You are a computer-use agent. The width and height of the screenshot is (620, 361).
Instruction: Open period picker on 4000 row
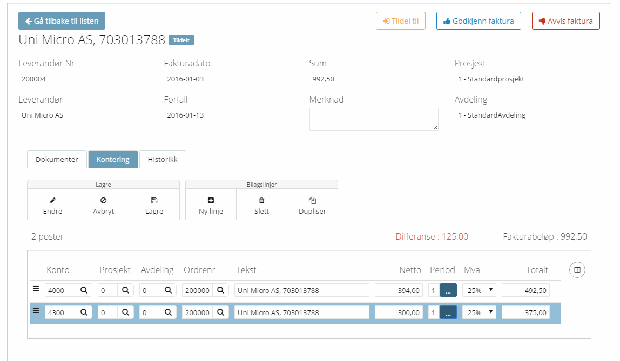[448, 290]
